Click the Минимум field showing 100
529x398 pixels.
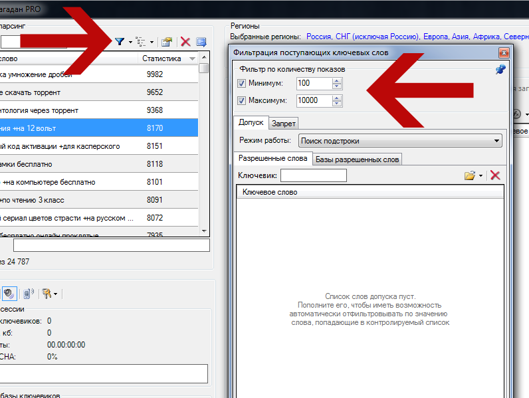click(x=314, y=83)
